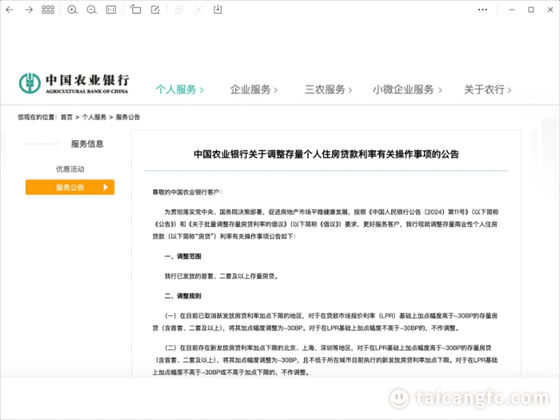This screenshot has height=420, width=560.
Task: Click the 服务信息 sidebar heading
Action: click(x=87, y=144)
